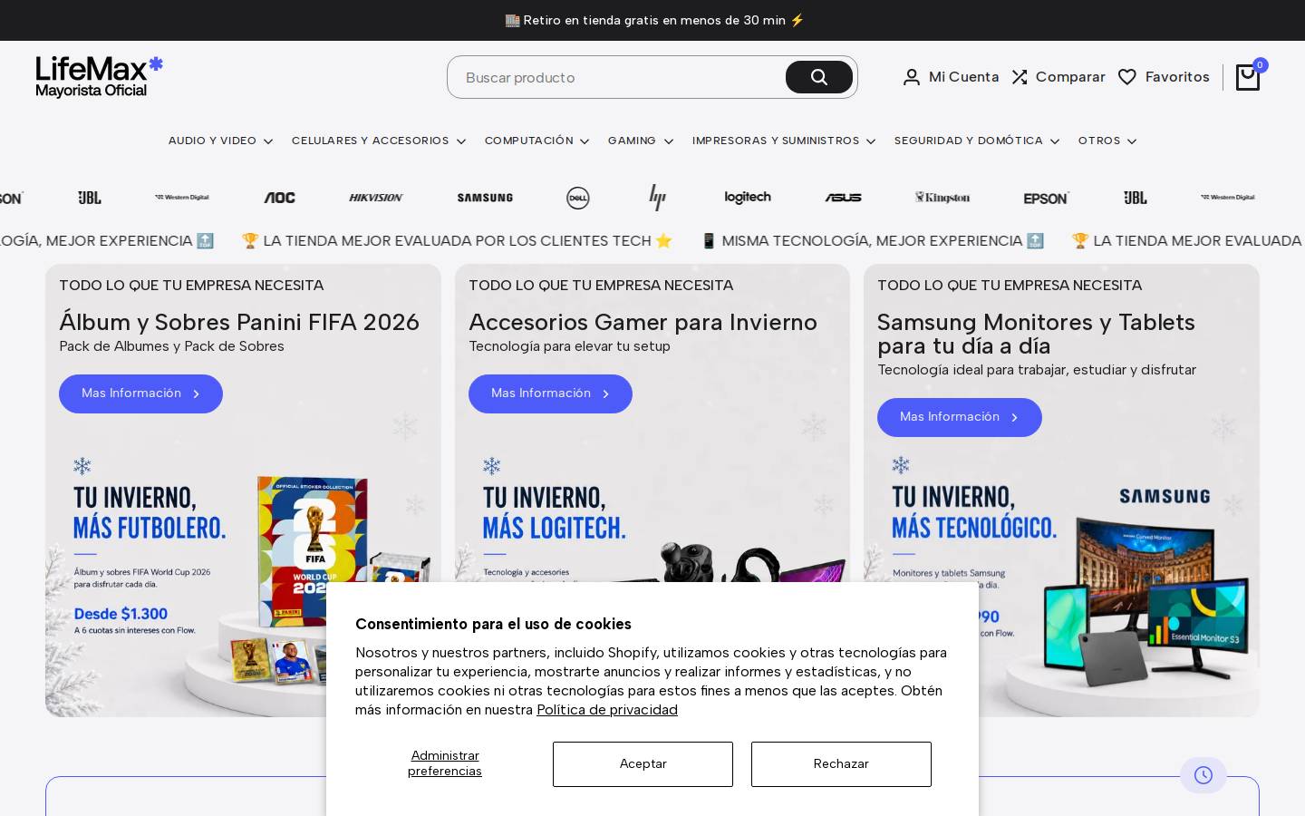Expand the Impresoras y Suministros menu
This screenshot has width=1305, height=816.
click(x=784, y=141)
